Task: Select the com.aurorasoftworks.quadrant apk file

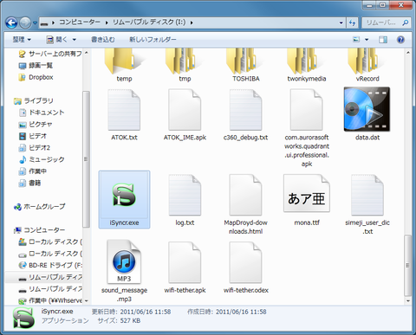Action: pos(307,127)
